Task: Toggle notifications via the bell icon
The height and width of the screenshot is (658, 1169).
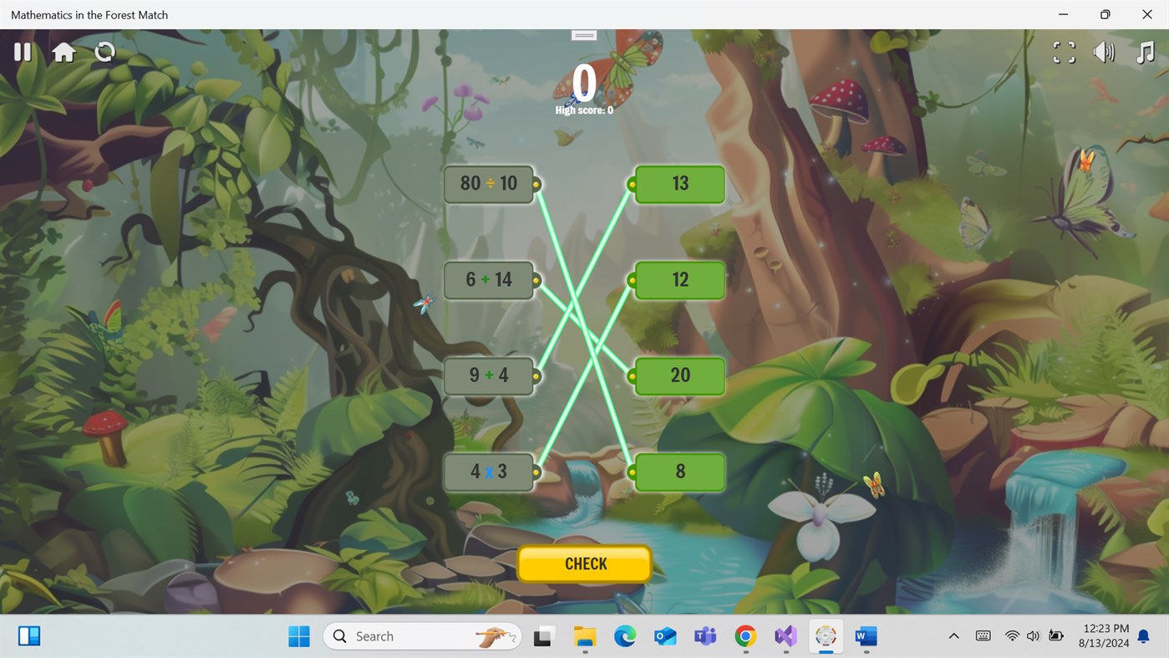Action: [1143, 636]
